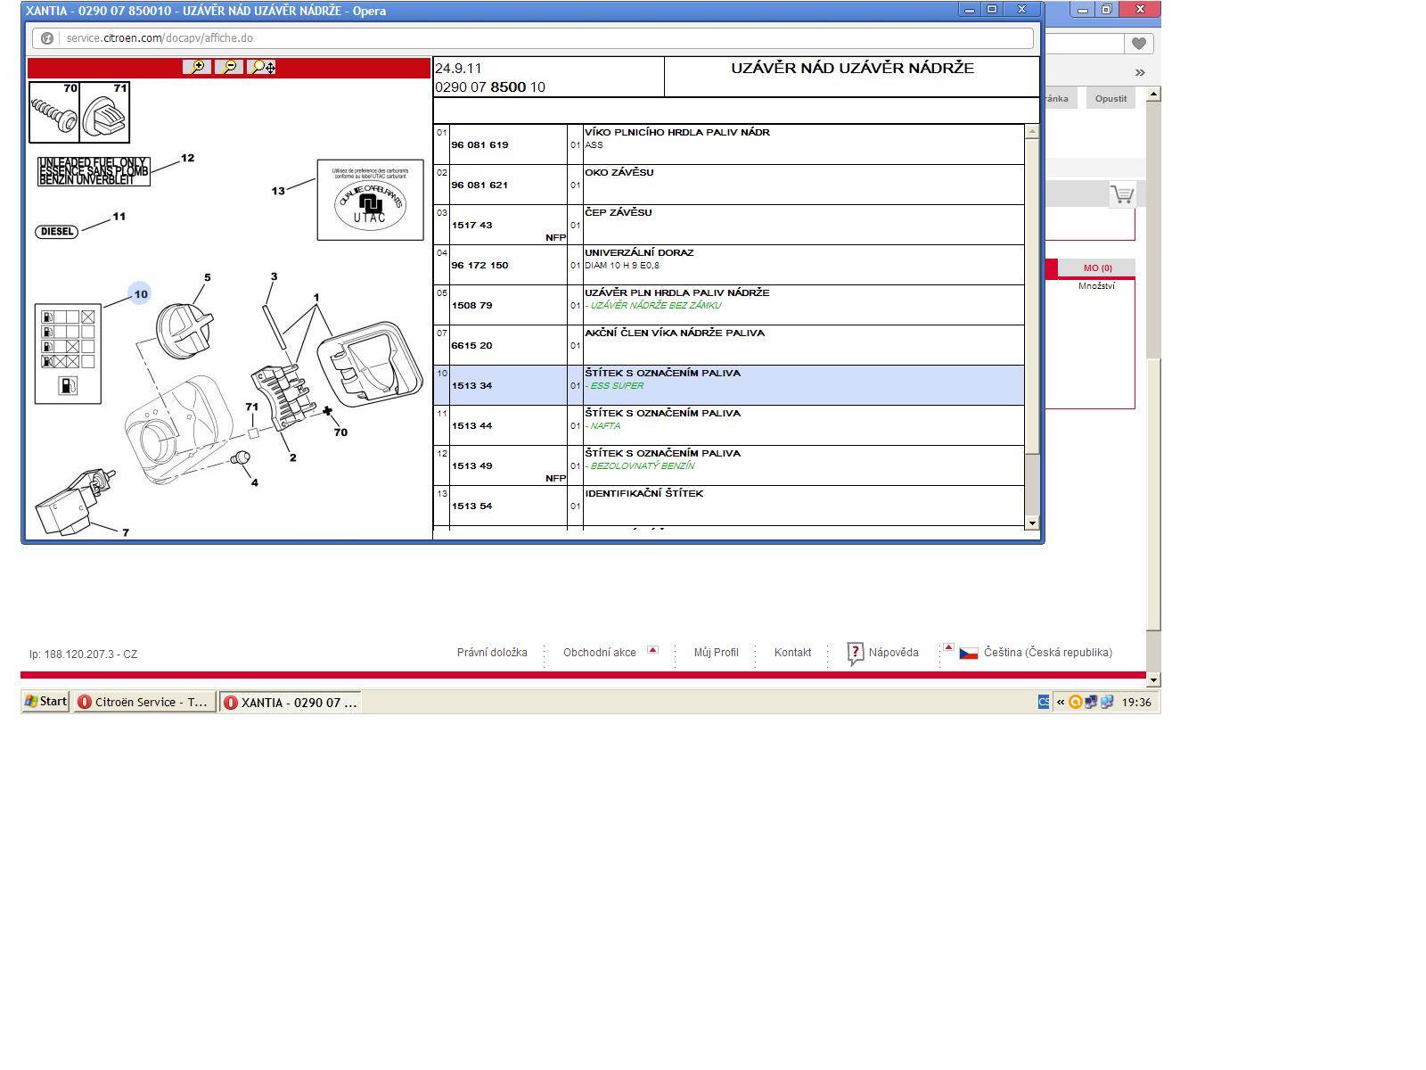This screenshot has width=1426, height=1070.
Task: Click the CS keyboard language indicator
Action: [x=1044, y=702]
